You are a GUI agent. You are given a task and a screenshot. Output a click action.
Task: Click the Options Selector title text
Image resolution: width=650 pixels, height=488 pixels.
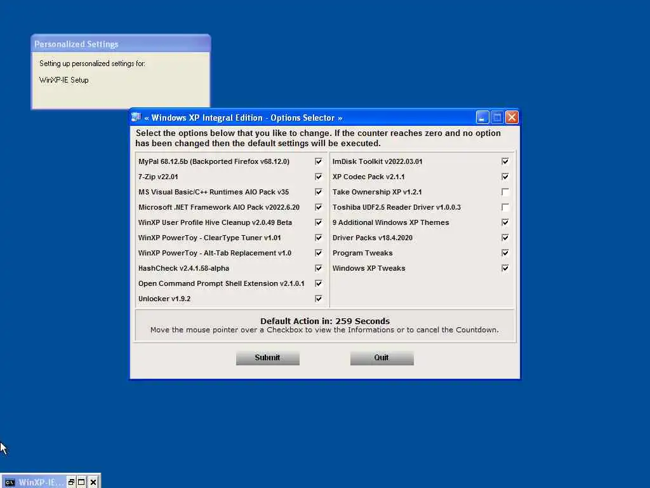click(x=243, y=118)
